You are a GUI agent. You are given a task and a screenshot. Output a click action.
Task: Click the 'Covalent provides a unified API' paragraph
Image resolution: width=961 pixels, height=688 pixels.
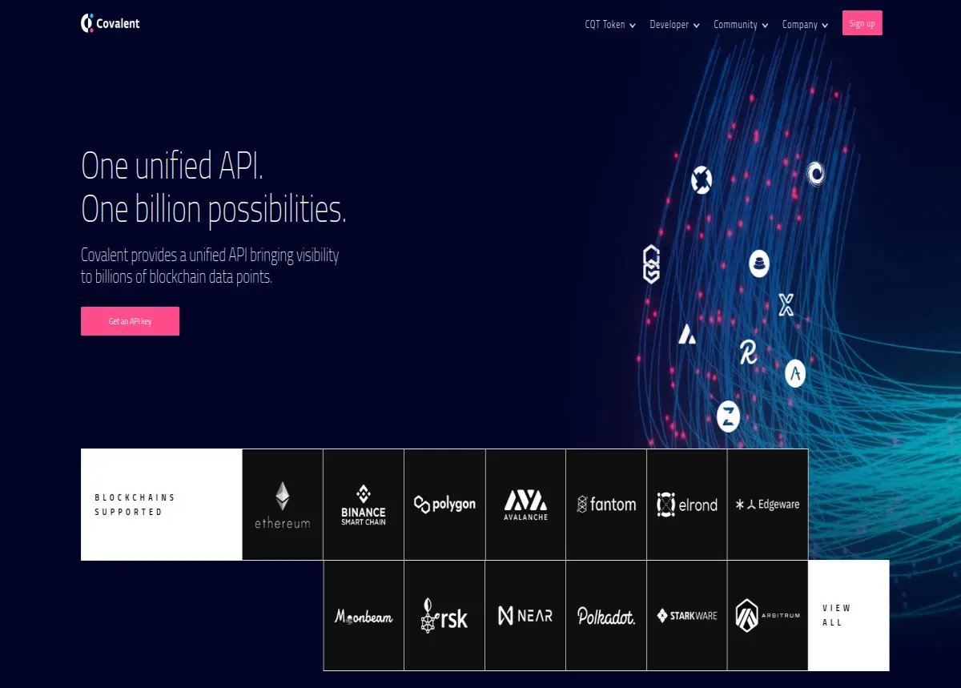[x=210, y=266]
